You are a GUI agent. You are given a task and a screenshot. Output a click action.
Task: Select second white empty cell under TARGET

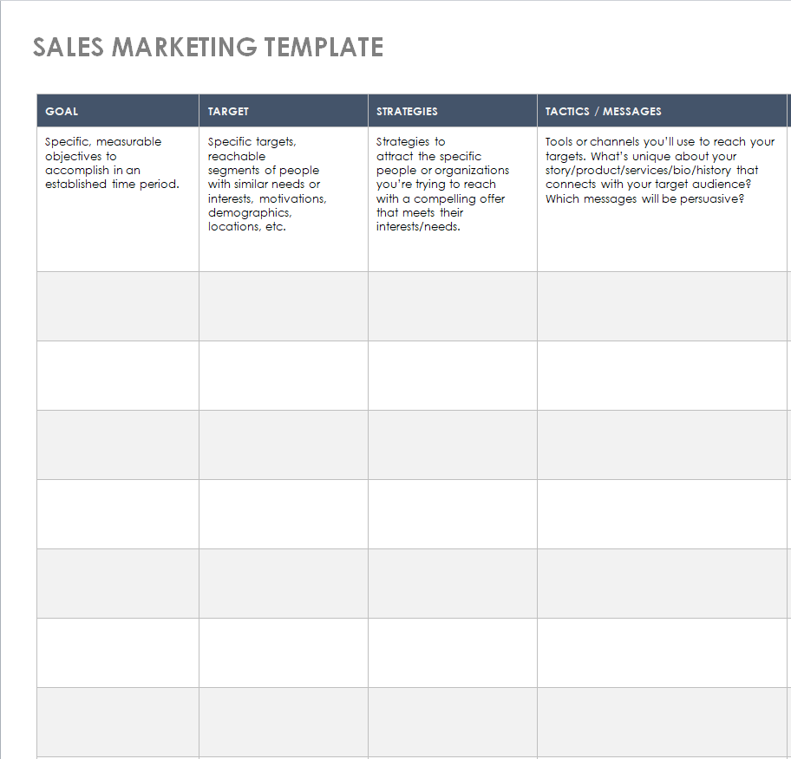tap(284, 514)
